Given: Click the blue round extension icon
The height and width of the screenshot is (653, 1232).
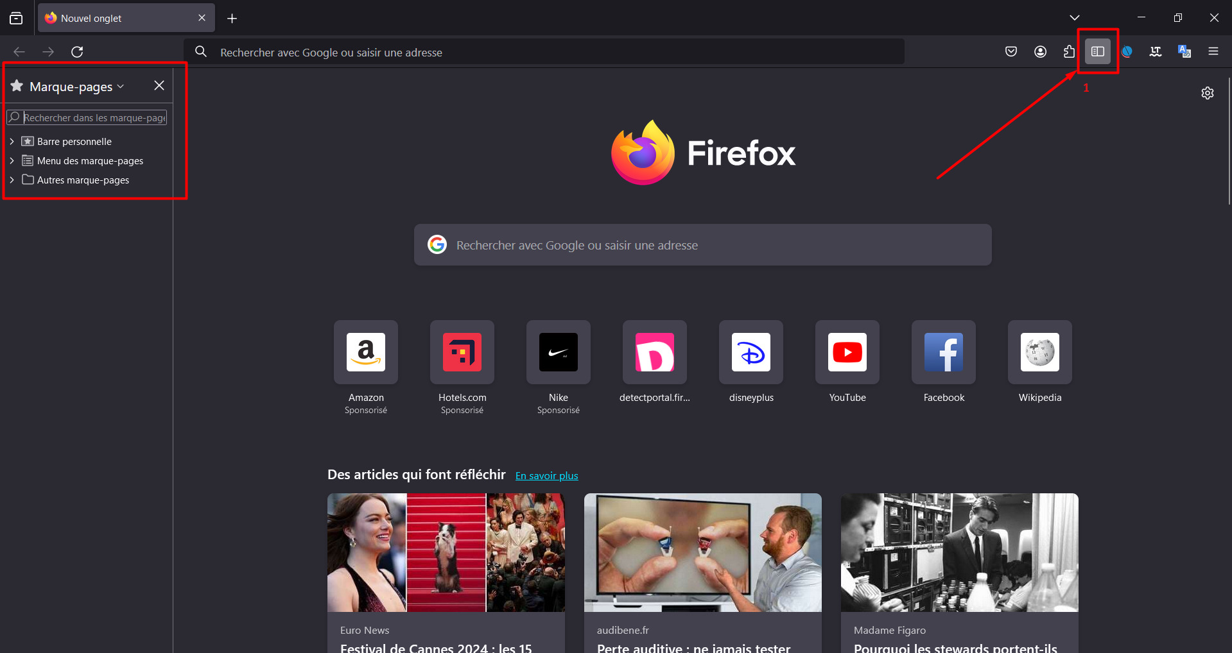Looking at the screenshot, I should click(x=1127, y=52).
